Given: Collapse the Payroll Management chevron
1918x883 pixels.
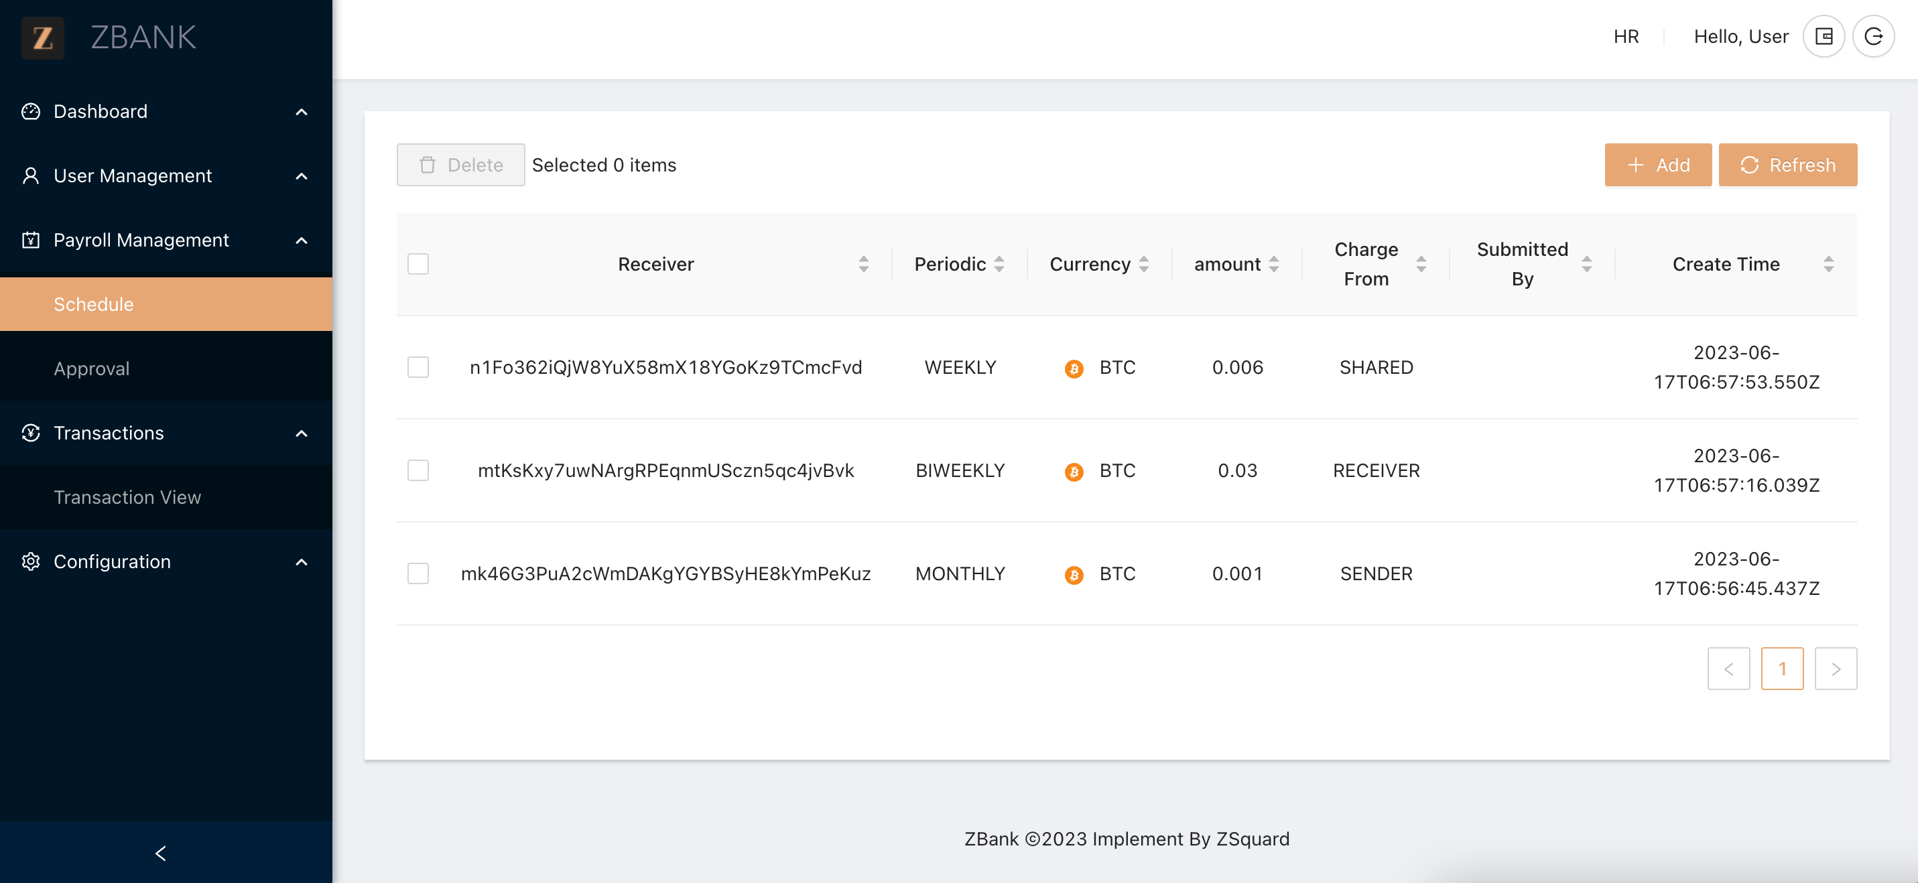Looking at the screenshot, I should (x=302, y=241).
